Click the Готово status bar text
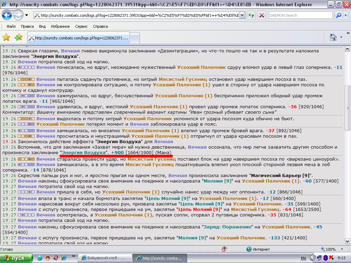 pos(7,249)
